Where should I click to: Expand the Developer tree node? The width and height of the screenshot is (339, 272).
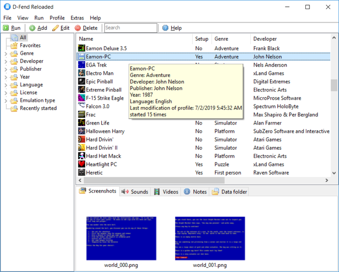(x=6, y=62)
